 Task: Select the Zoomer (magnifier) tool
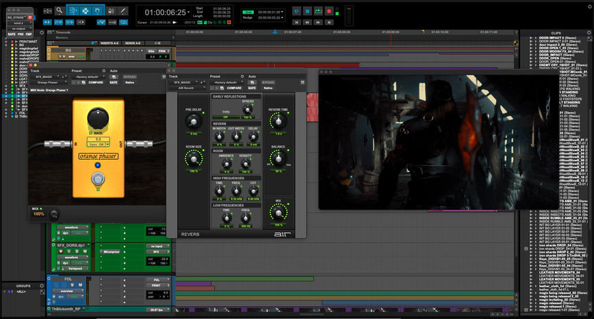tap(59, 10)
